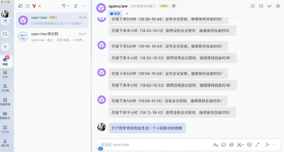This screenshot has width=284, height=152.
Task: Add a new tab with plus button
Action: pos(127,14)
